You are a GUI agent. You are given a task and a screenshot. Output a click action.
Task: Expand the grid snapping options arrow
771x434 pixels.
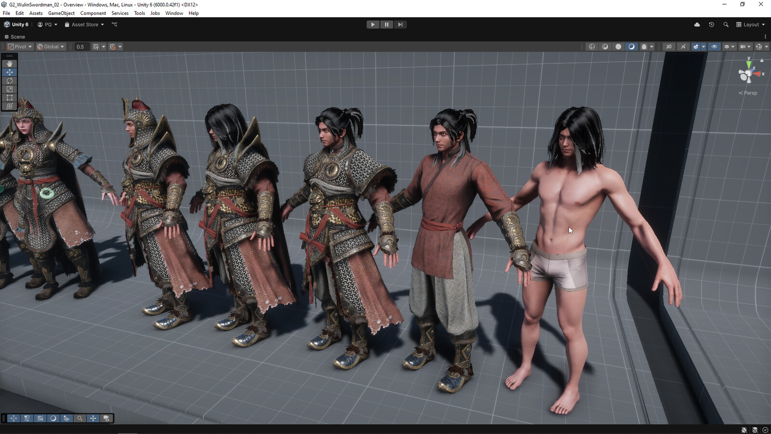tap(103, 47)
